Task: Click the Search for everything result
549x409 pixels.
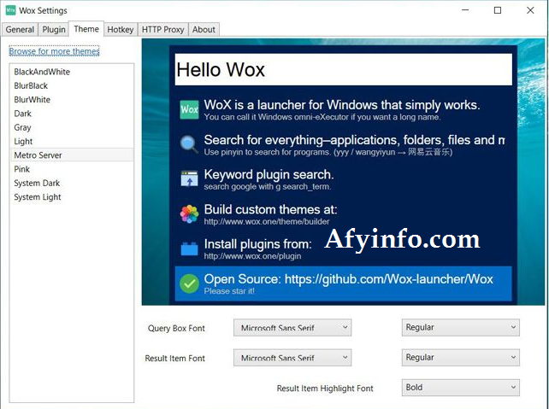Action: click(x=343, y=144)
